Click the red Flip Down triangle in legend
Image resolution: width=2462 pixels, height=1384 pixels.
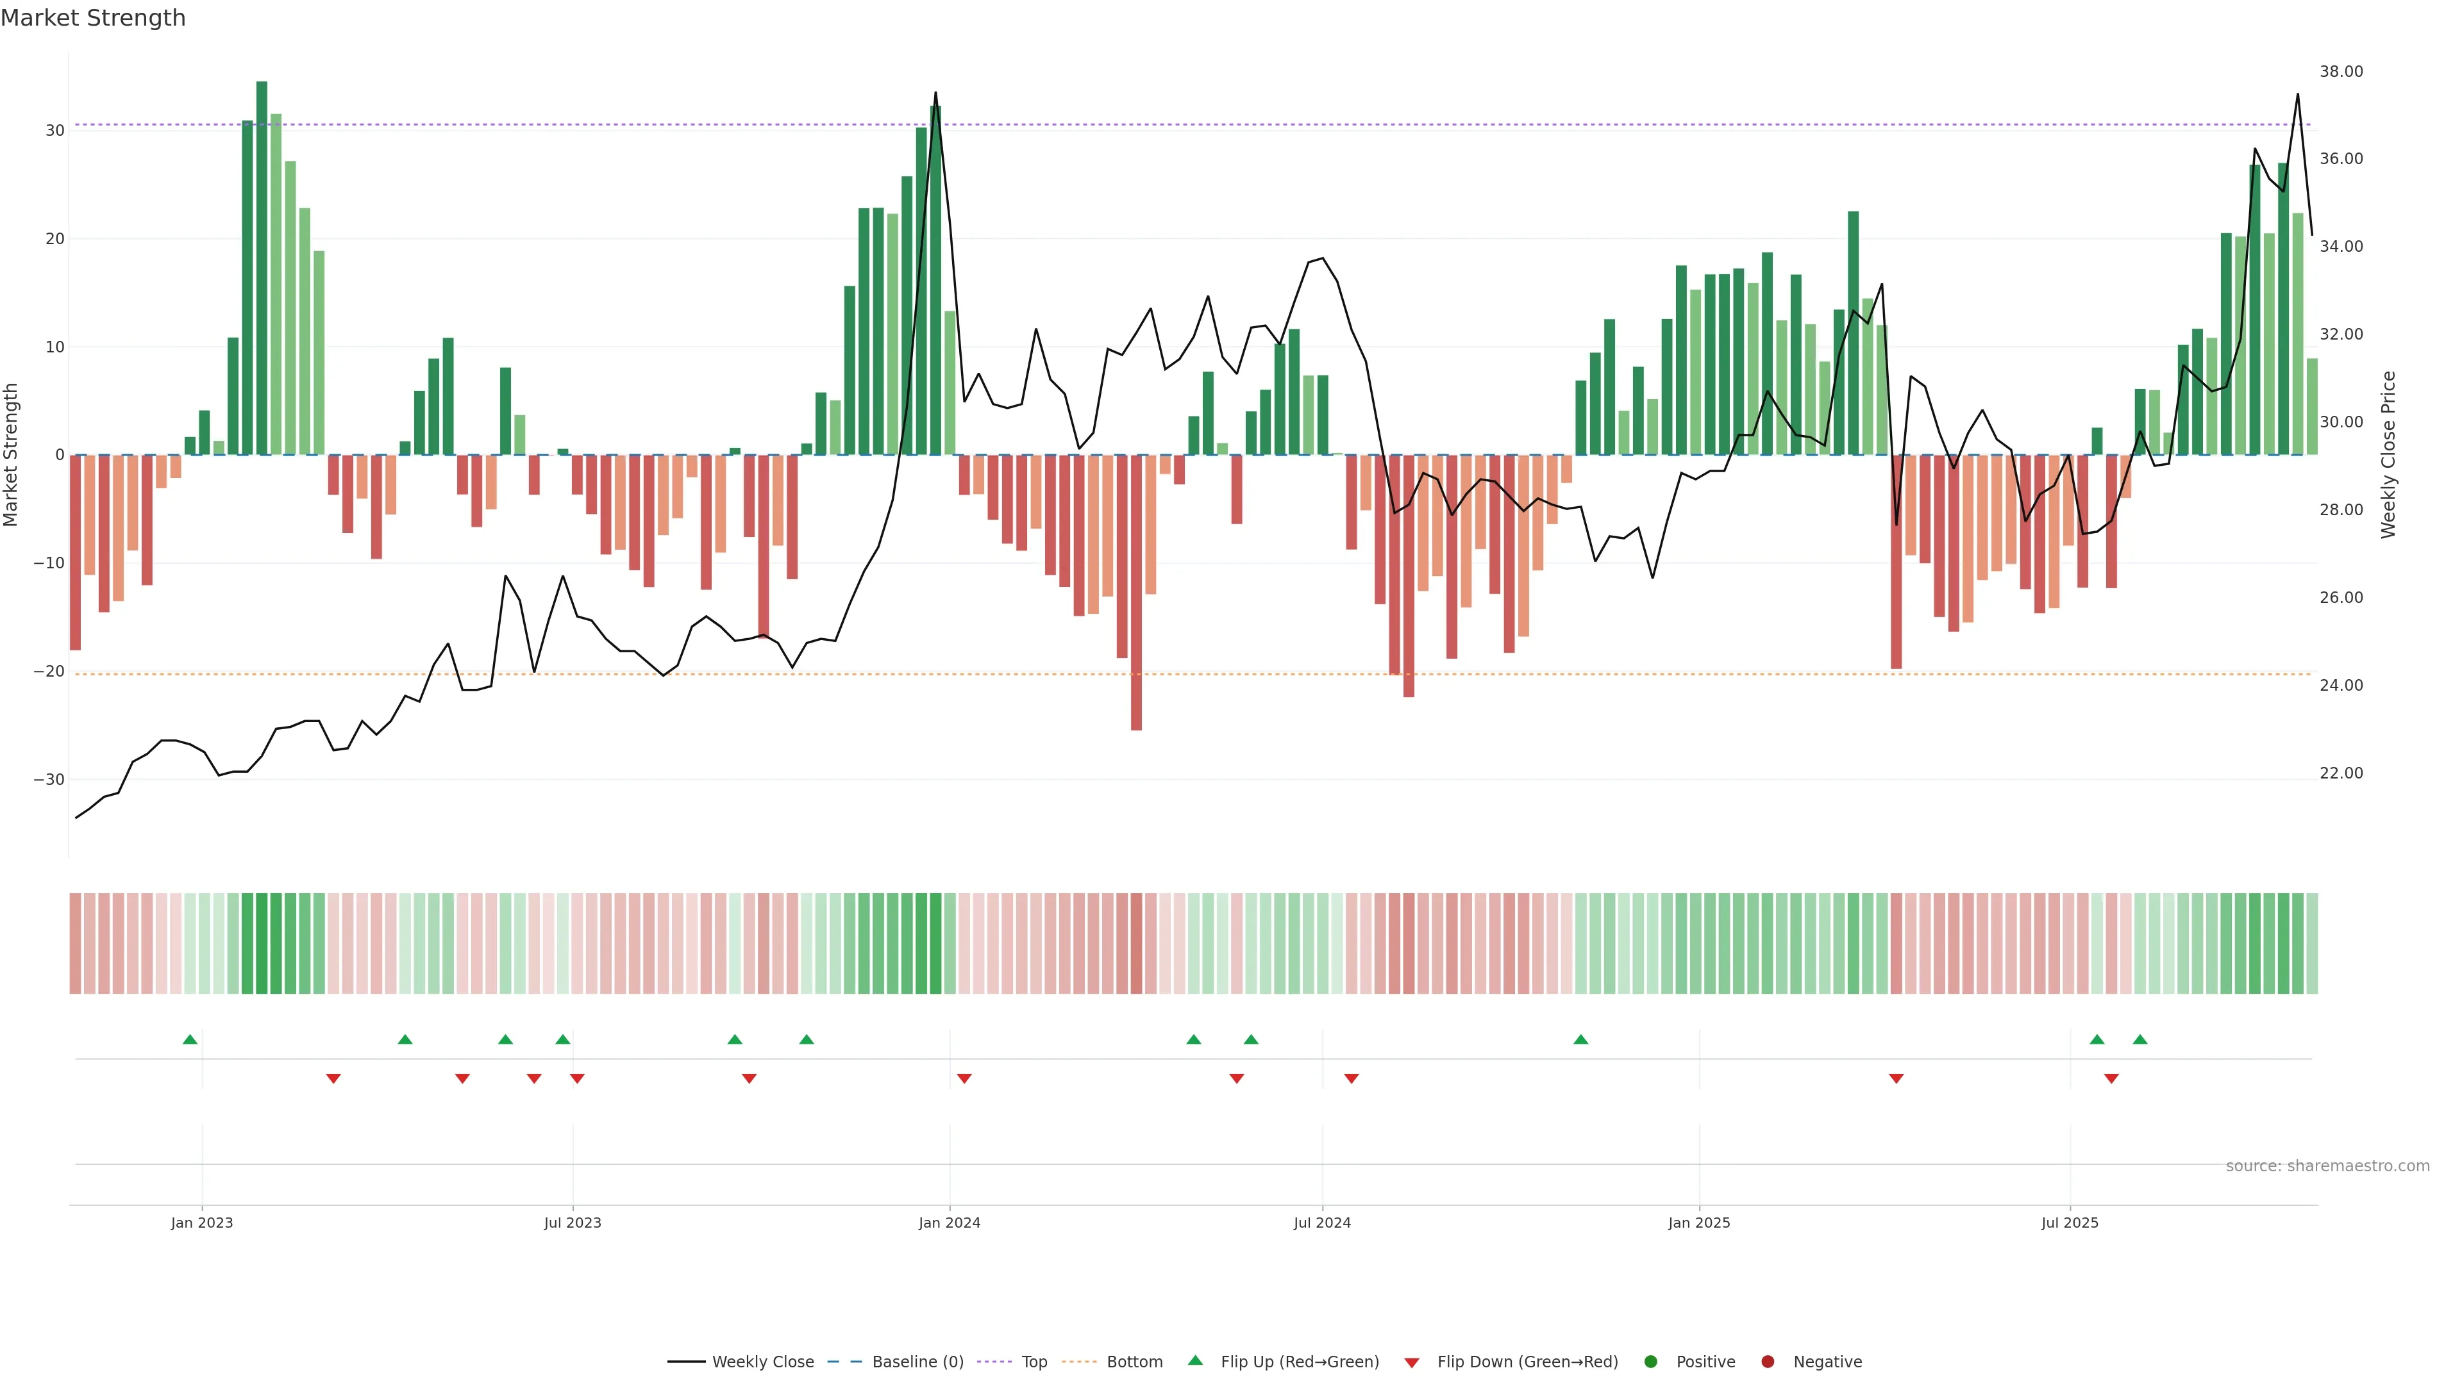[x=1411, y=1362]
